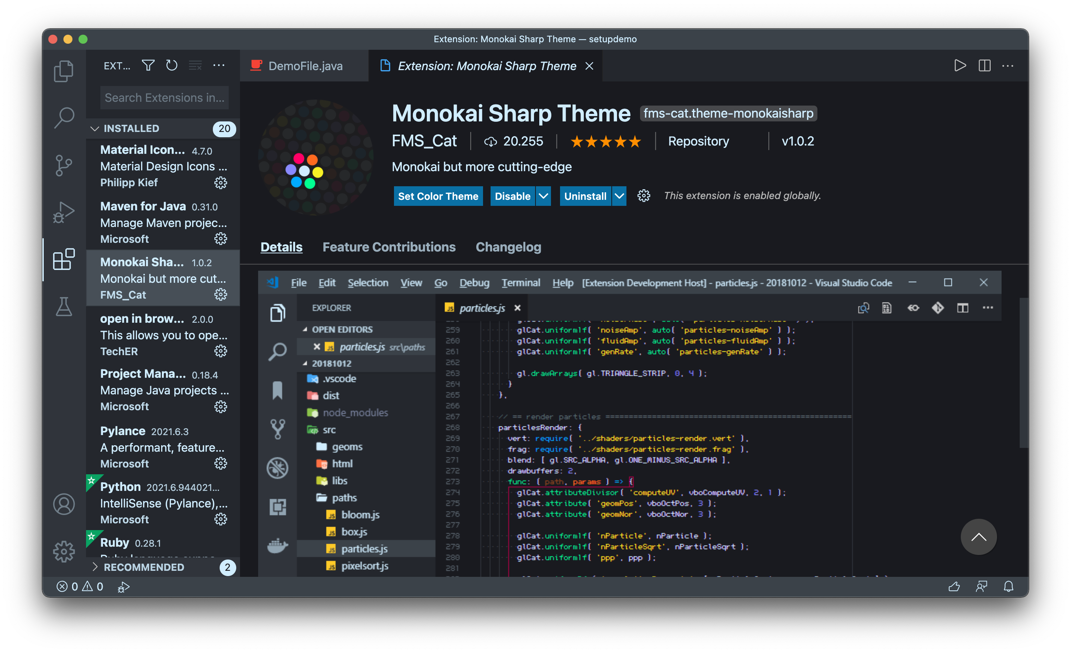
Task: Open the Changelog tab
Action: point(508,247)
